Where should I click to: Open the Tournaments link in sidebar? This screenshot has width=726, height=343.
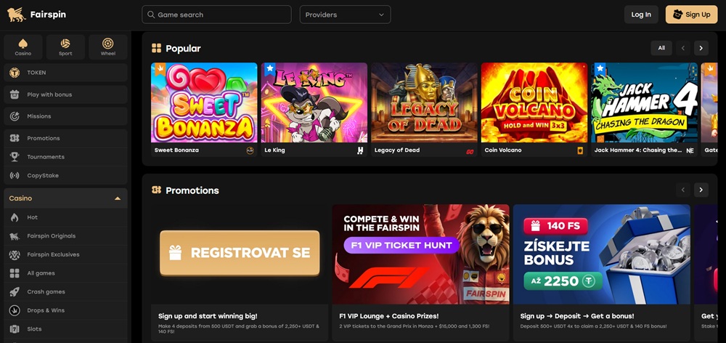click(65, 157)
